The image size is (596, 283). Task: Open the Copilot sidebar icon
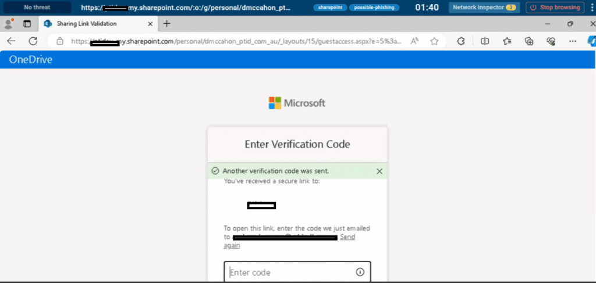coord(591,41)
